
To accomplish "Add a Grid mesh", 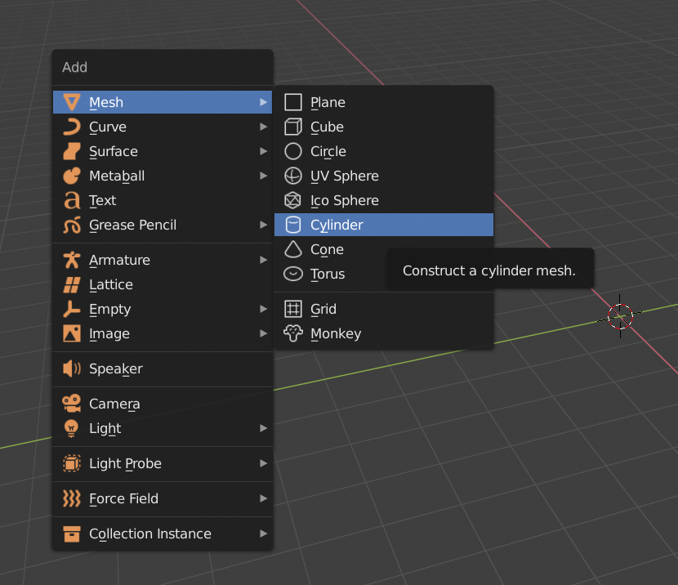I will [384, 309].
